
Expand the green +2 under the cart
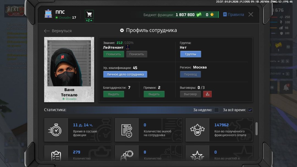click(x=89, y=21)
